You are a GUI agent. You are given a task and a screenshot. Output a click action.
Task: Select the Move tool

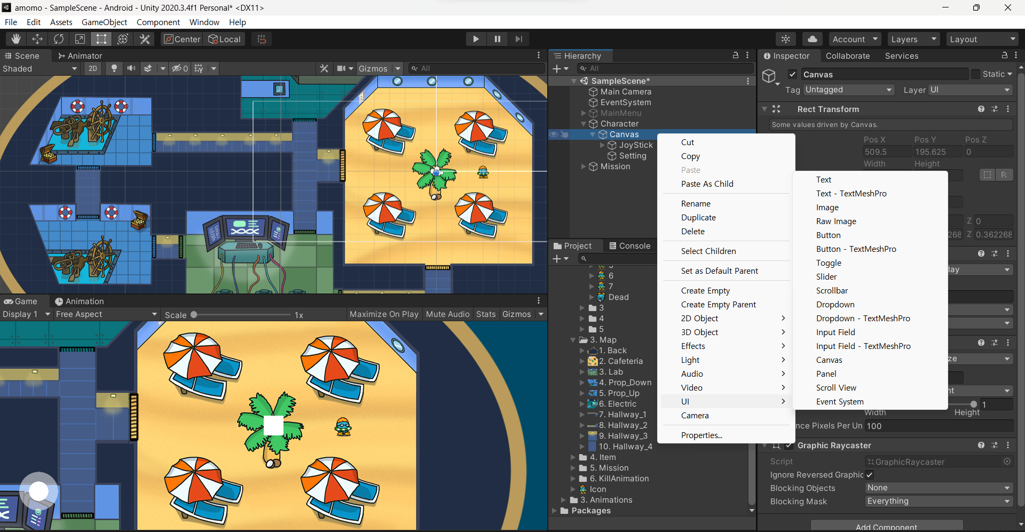pyautogui.click(x=37, y=39)
